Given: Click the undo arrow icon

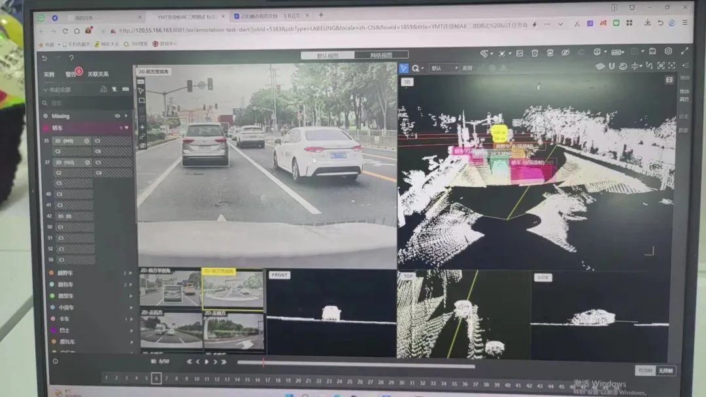Looking at the screenshot, I should point(44,58).
